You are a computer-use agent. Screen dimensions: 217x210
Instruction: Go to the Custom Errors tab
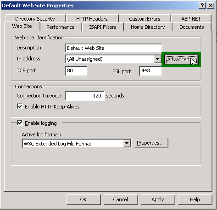point(145,19)
